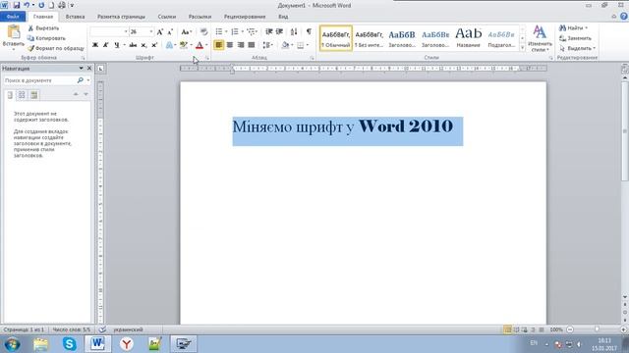The image size is (629, 353).
Task: Switch to Ссылки ribbon tab
Action: click(x=166, y=17)
